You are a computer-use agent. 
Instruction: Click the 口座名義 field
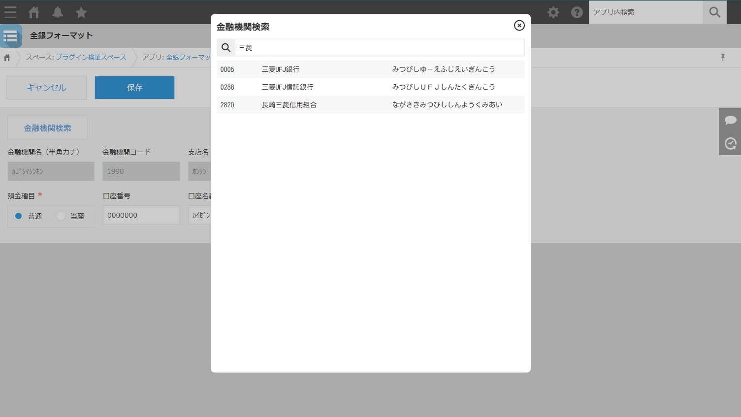199,215
